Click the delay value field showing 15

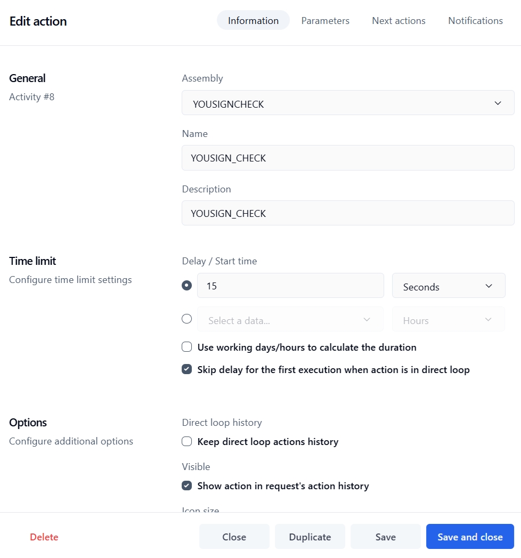(x=290, y=286)
